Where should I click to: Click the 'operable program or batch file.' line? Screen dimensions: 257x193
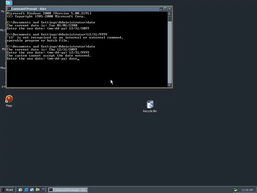click(38, 40)
